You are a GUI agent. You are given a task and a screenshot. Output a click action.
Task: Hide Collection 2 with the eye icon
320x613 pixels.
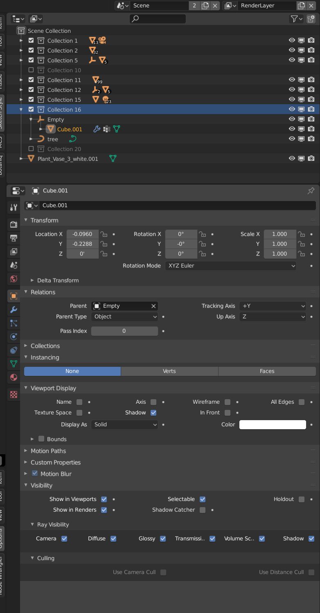point(292,50)
